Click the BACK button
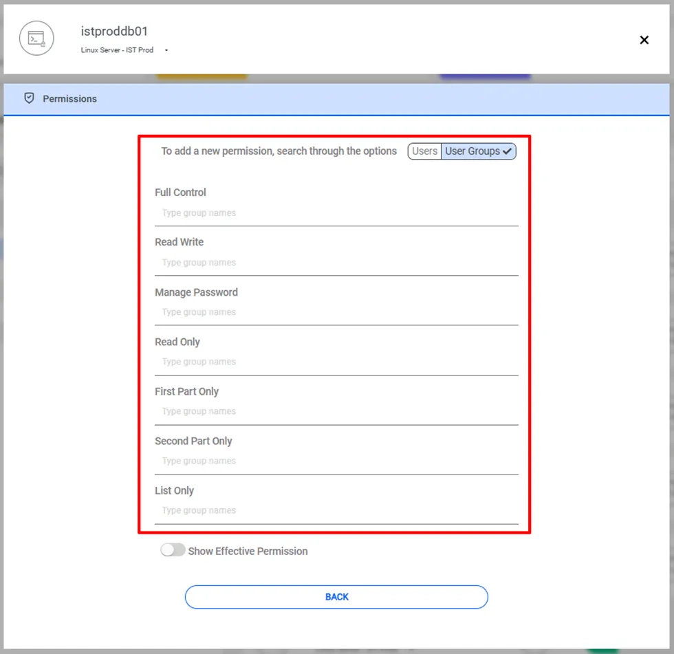Viewport: 674px width, 654px height. (x=336, y=597)
